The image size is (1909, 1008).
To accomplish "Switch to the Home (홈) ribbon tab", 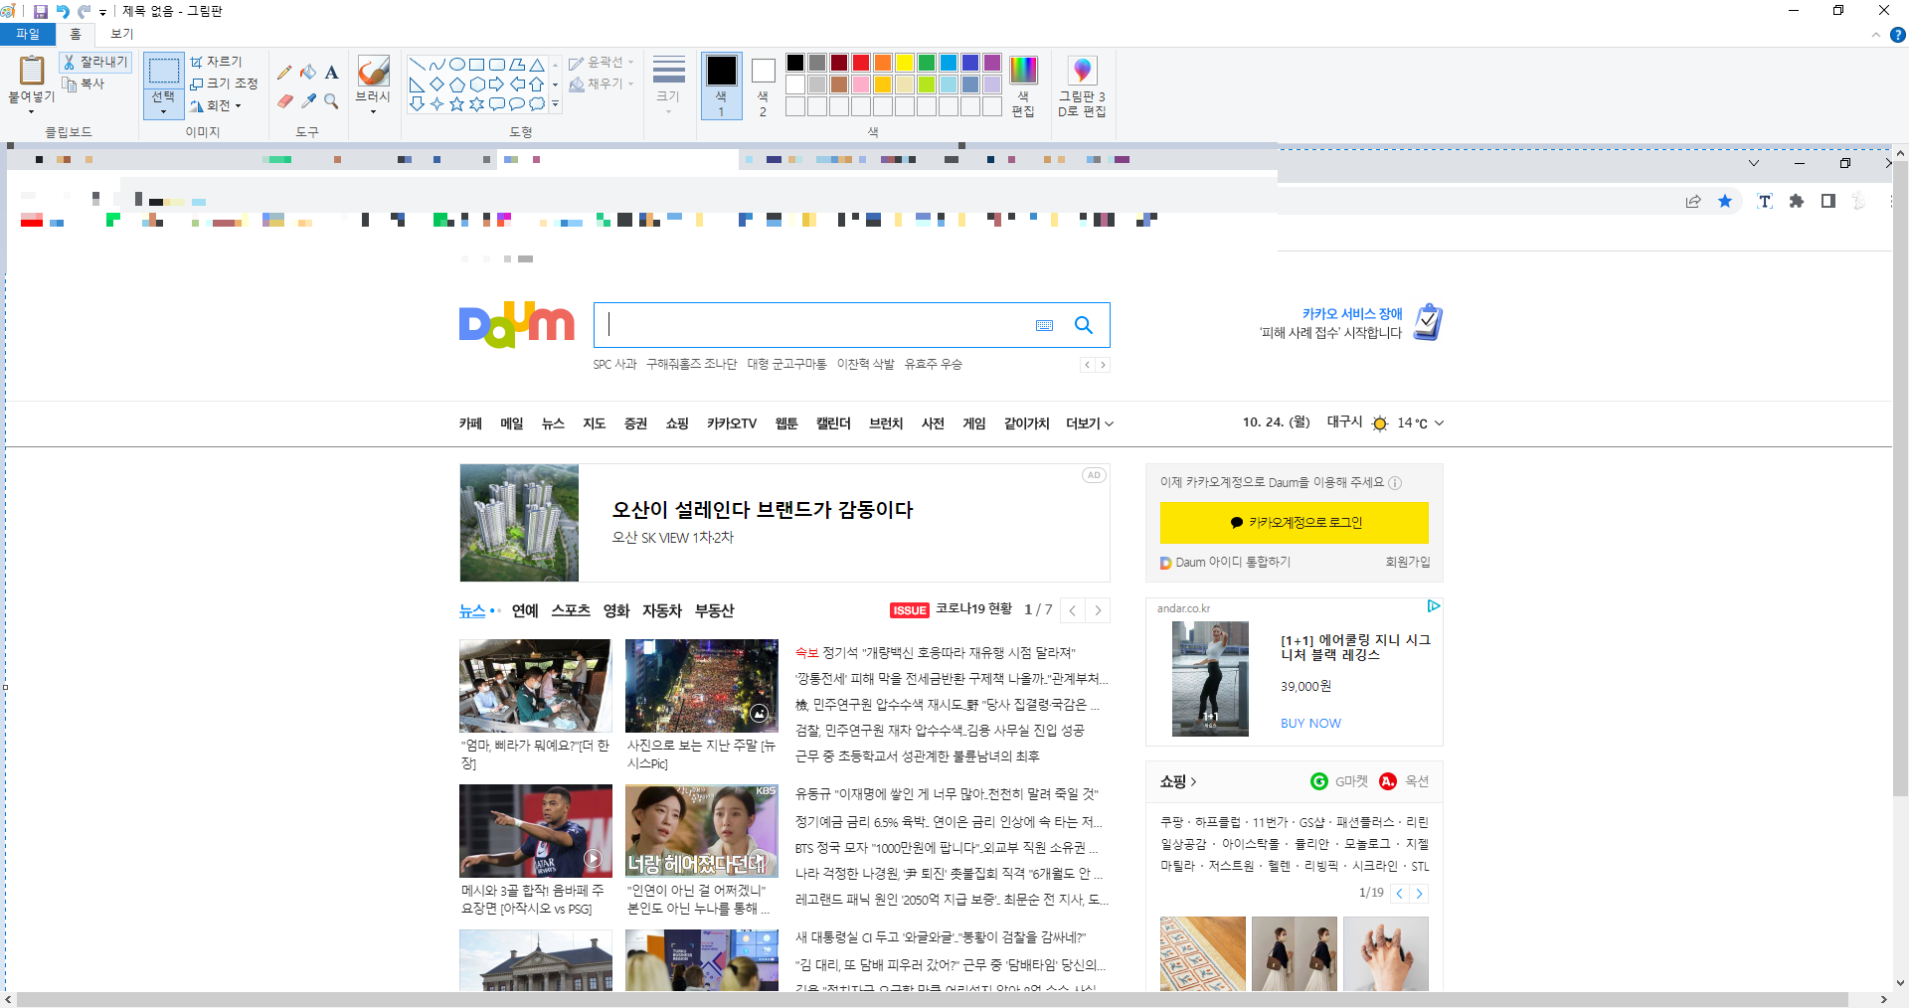I will [76, 34].
